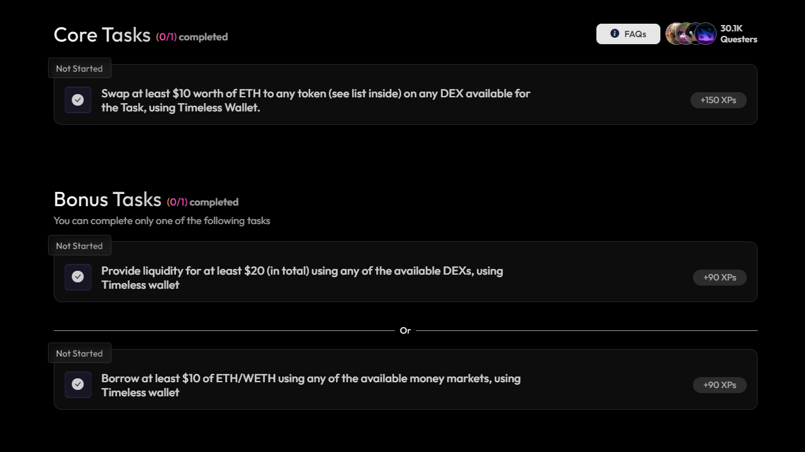Screen dimensions: 805x452
Task: Toggle the checkmark for the provide liquidity task
Action: click(x=78, y=277)
